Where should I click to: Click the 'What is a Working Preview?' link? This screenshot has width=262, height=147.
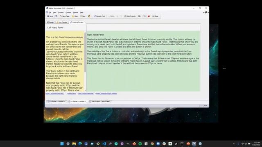point(55,94)
